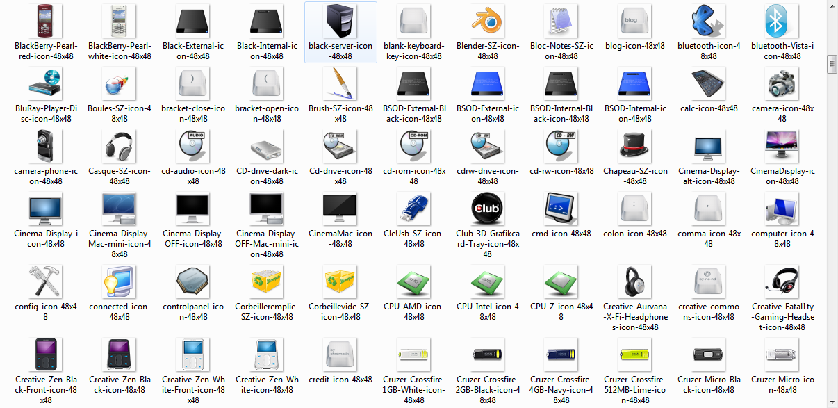Click the 'comma-icon-48x48' file name

pos(709,239)
